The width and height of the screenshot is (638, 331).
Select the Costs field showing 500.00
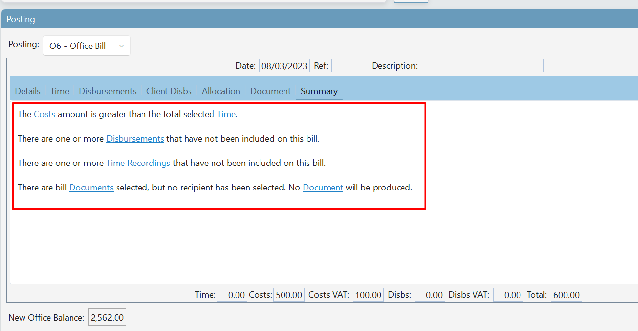coord(288,295)
